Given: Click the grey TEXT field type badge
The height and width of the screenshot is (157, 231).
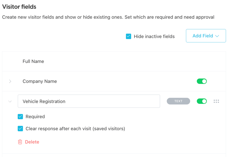Looking at the screenshot, I should 178,101.
